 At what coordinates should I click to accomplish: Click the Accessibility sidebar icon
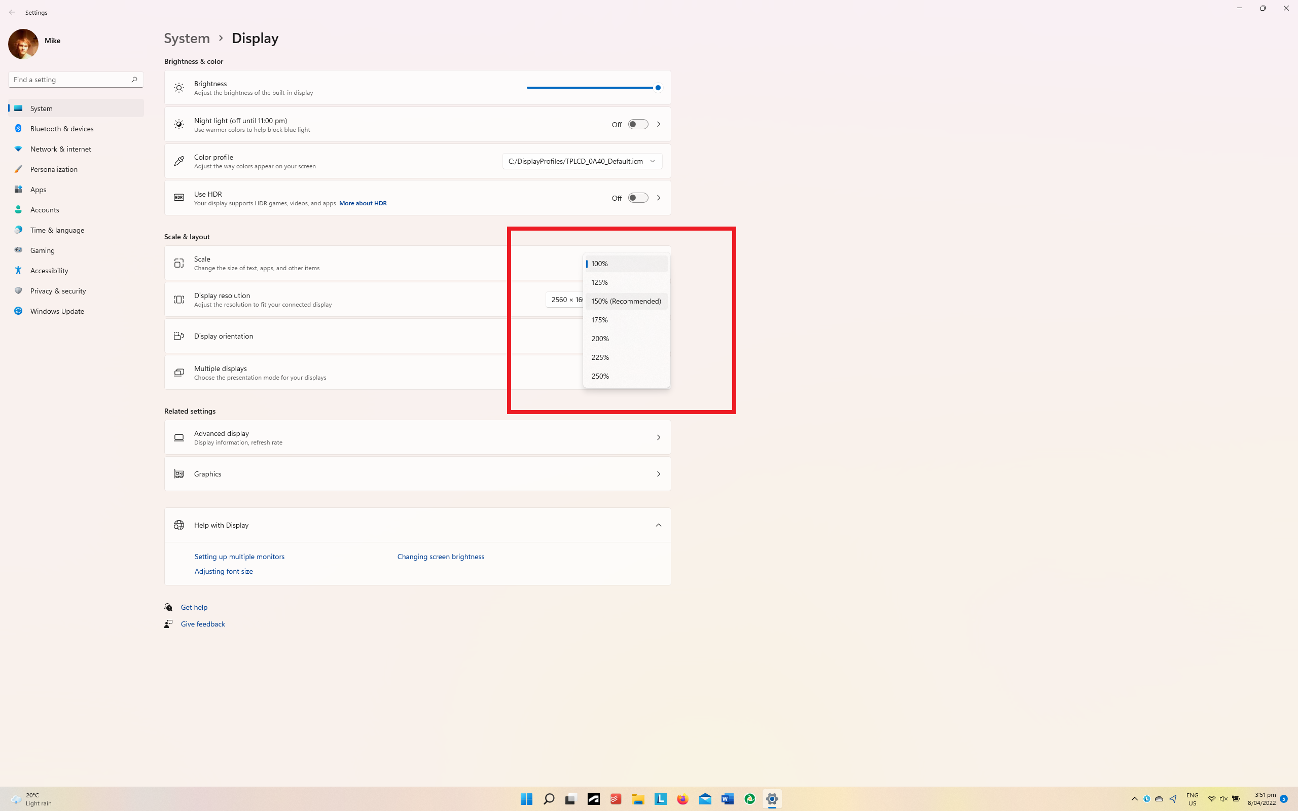coord(18,270)
